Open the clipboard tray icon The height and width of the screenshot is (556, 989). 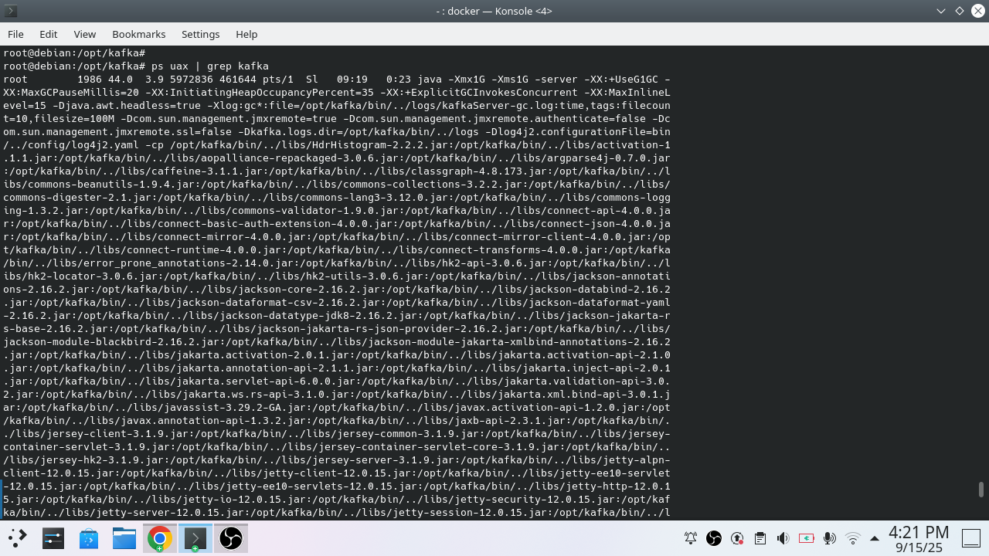click(760, 538)
